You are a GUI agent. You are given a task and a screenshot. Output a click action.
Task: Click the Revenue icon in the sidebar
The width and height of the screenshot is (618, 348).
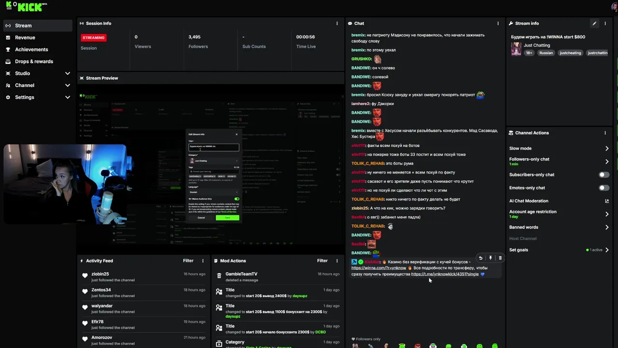pos(8,38)
